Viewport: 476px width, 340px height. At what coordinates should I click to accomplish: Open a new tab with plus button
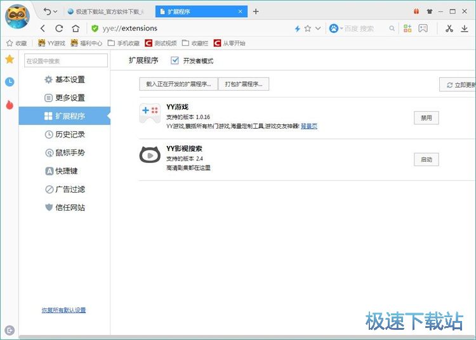point(256,11)
